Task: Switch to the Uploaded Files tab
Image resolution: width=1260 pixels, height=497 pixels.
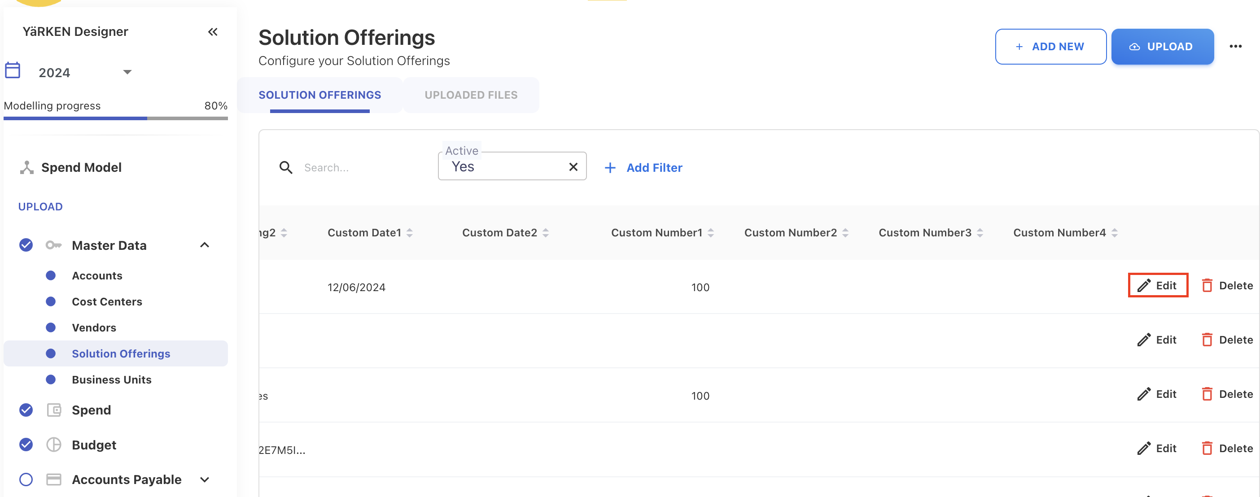Action: tap(471, 95)
